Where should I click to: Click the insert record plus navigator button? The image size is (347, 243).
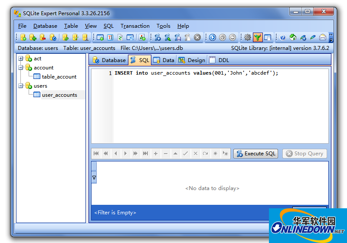[156, 154]
